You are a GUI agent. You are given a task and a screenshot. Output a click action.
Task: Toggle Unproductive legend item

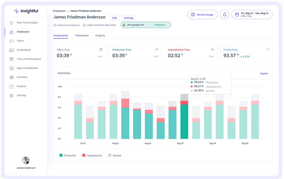[92, 155]
